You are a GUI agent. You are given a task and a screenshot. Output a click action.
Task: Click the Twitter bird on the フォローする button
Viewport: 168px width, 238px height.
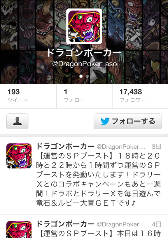(105, 121)
